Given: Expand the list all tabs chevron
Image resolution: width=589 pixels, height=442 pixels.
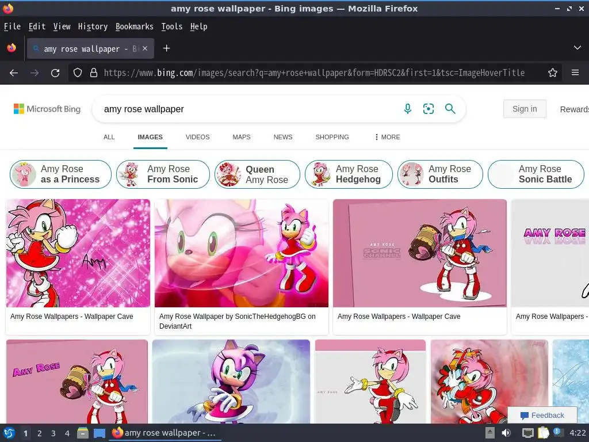Looking at the screenshot, I should tap(577, 48).
